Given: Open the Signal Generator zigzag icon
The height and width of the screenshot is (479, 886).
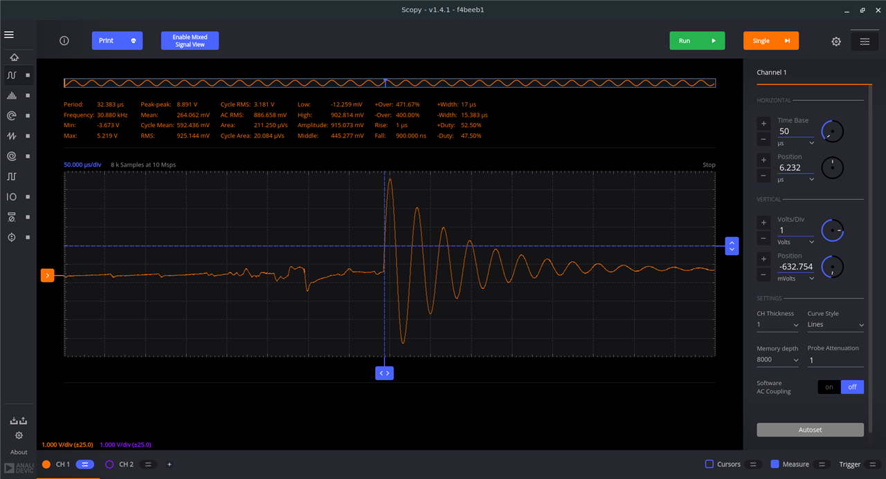Looking at the screenshot, I should [x=12, y=136].
